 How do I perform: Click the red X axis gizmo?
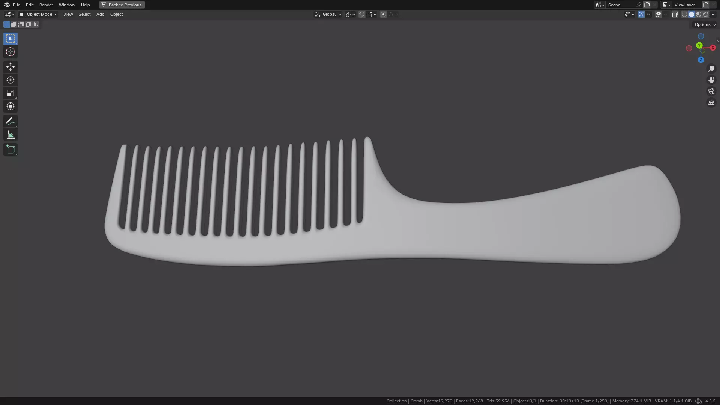pos(713,48)
